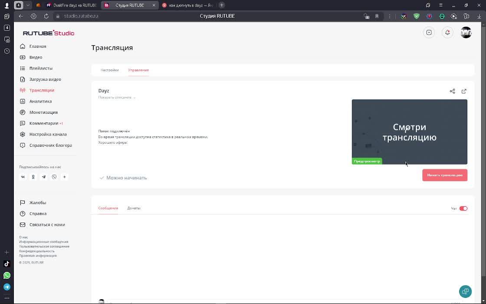Screen dimensions: 486x304
Task: Open the Видео section
Action: click(36, 57)
